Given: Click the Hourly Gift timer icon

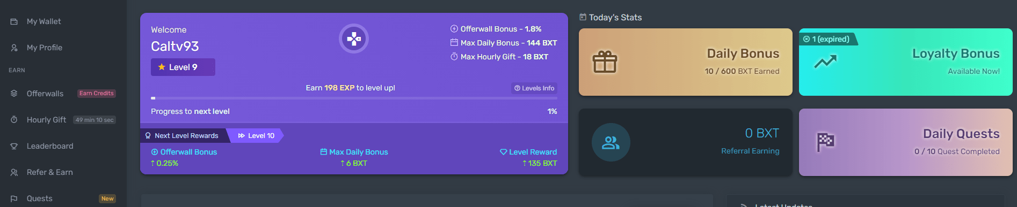Looking at the screenshot, I should click(14, 120).
